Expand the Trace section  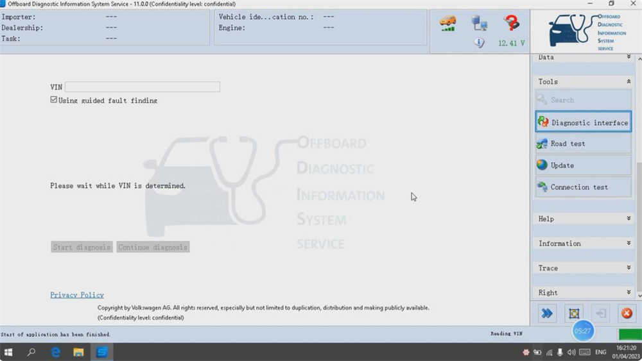(x=583, y=268)
